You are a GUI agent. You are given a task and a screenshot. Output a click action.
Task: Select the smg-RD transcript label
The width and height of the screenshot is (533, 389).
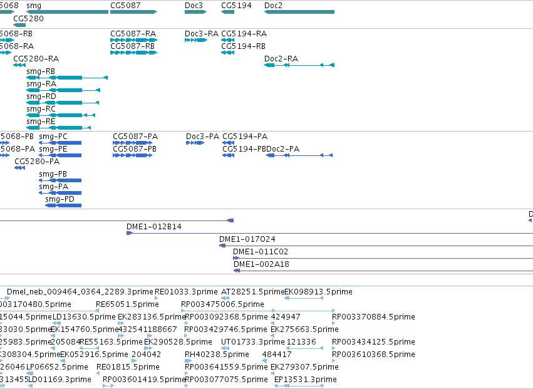41,96
